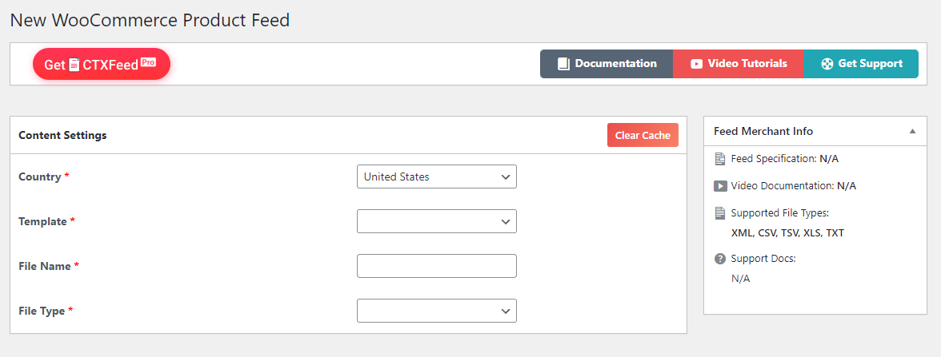Click the Support Docs question mark icon

720,259
